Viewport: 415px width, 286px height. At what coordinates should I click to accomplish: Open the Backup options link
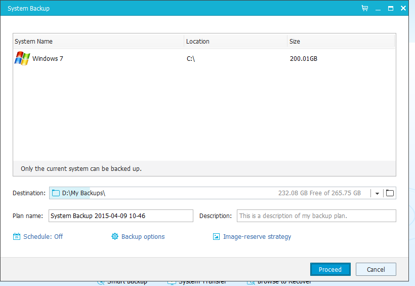pos(143,237)
